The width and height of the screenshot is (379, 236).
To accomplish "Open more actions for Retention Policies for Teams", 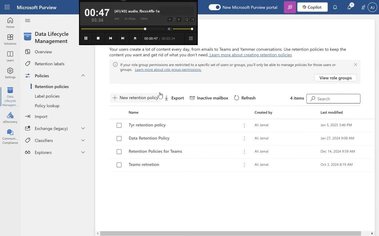I will 244,151.
